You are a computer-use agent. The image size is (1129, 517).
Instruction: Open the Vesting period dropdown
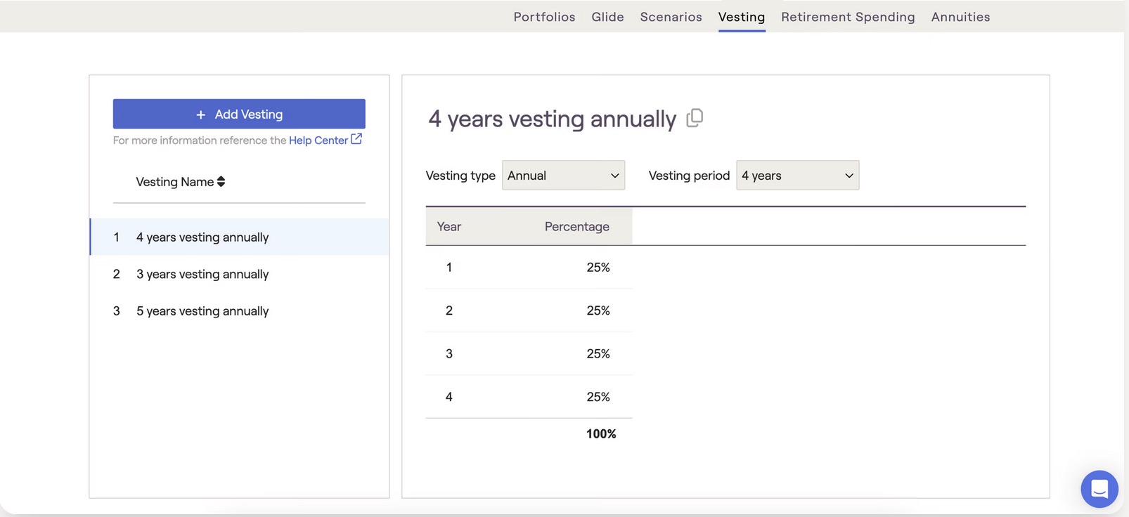(797, 176)
